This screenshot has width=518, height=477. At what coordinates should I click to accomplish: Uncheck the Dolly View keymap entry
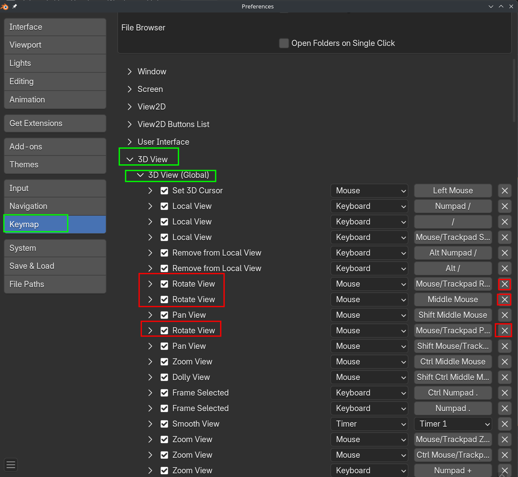164,377
